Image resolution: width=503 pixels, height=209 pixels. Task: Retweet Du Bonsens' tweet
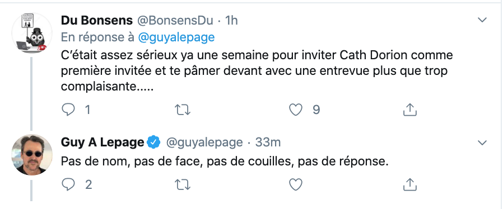click(x=183, y=110)
